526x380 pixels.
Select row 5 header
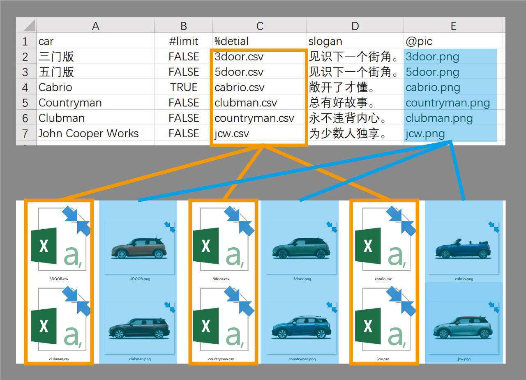(26, 102)
